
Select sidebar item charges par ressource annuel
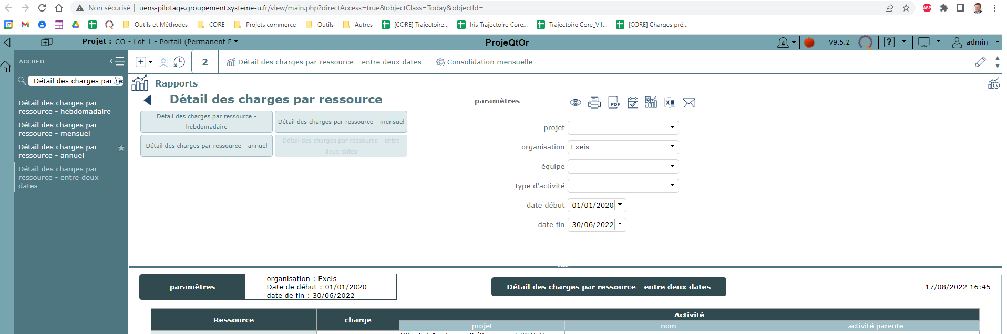point(58,151)
